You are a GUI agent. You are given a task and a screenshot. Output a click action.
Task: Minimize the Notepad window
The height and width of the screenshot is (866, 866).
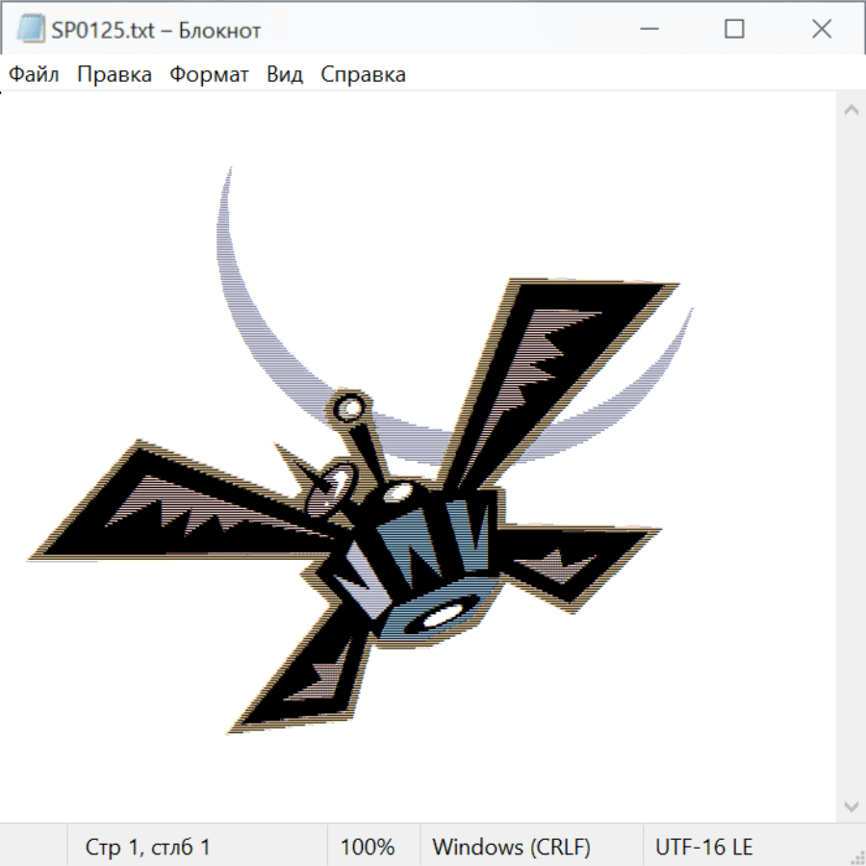(648, 30)
